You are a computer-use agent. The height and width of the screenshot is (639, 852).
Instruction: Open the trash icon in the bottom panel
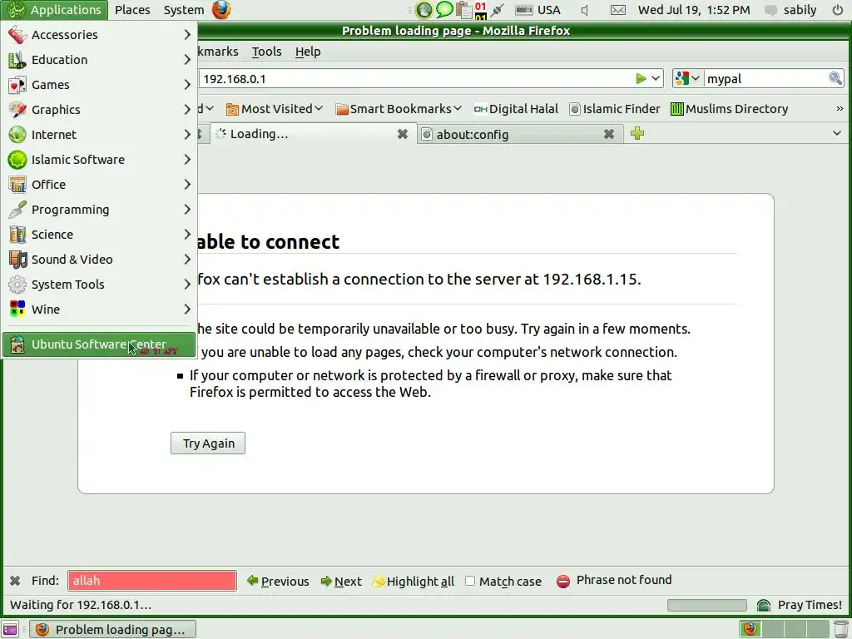point(841,629)
